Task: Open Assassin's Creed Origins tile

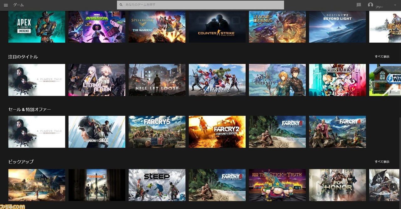Action: coord(37,185)
